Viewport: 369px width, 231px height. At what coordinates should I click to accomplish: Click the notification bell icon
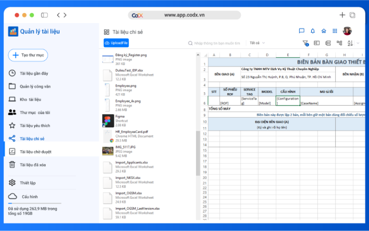313,31
